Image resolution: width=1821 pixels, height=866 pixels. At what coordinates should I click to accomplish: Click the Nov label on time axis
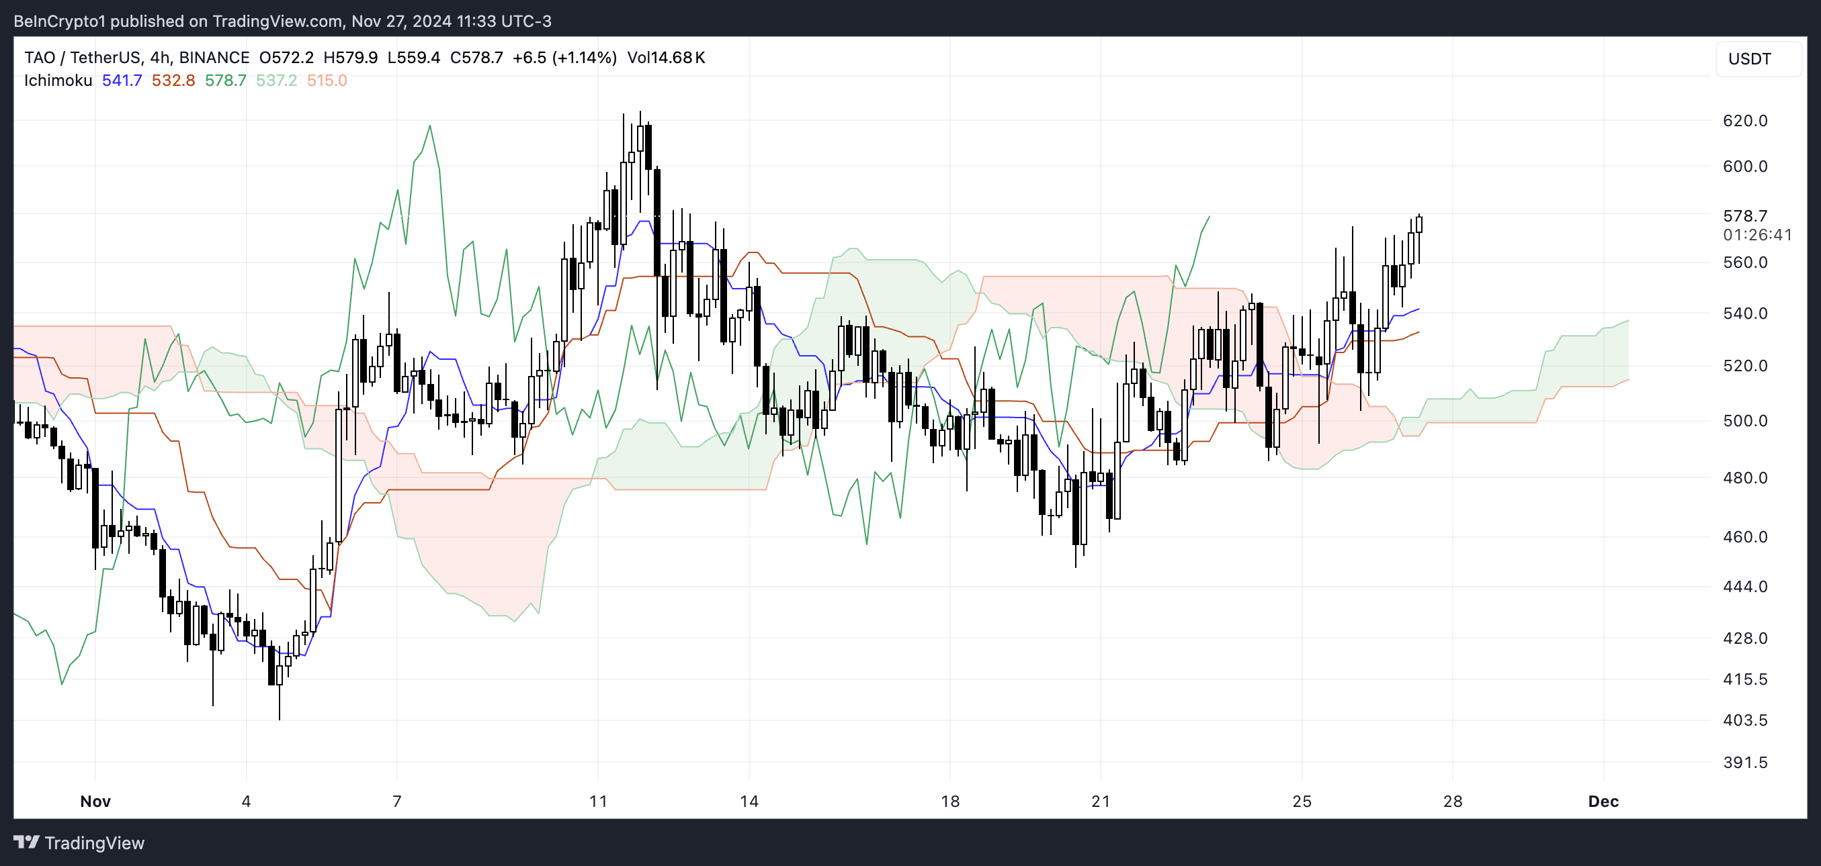tap(95, 801)
